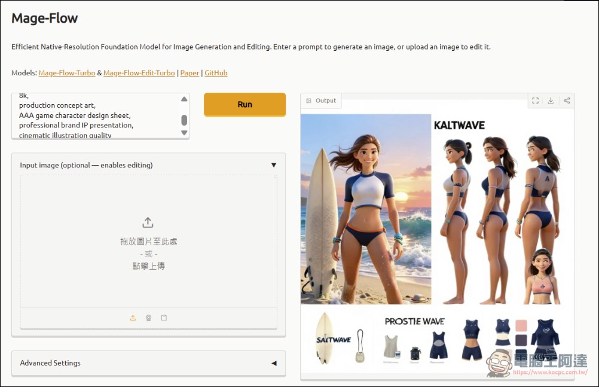Click the upload arrow icon in dropzone
This screenshot has width=599, height=387.
[x=148, y=223]
